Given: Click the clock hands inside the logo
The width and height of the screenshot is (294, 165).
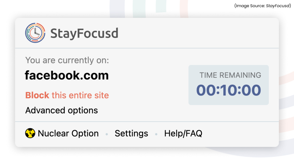Looking at the screenshot, I should pyautogui.click(x=36, y=32).
